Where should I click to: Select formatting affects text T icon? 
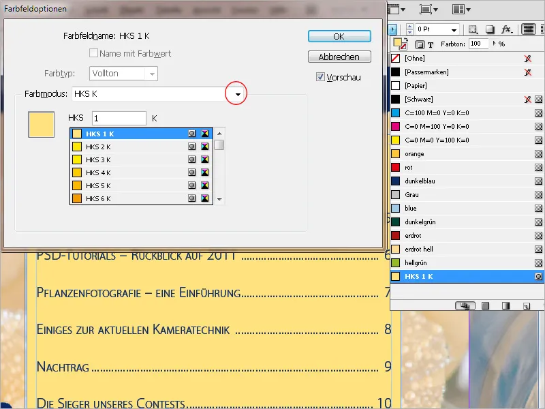coord(431,44)
